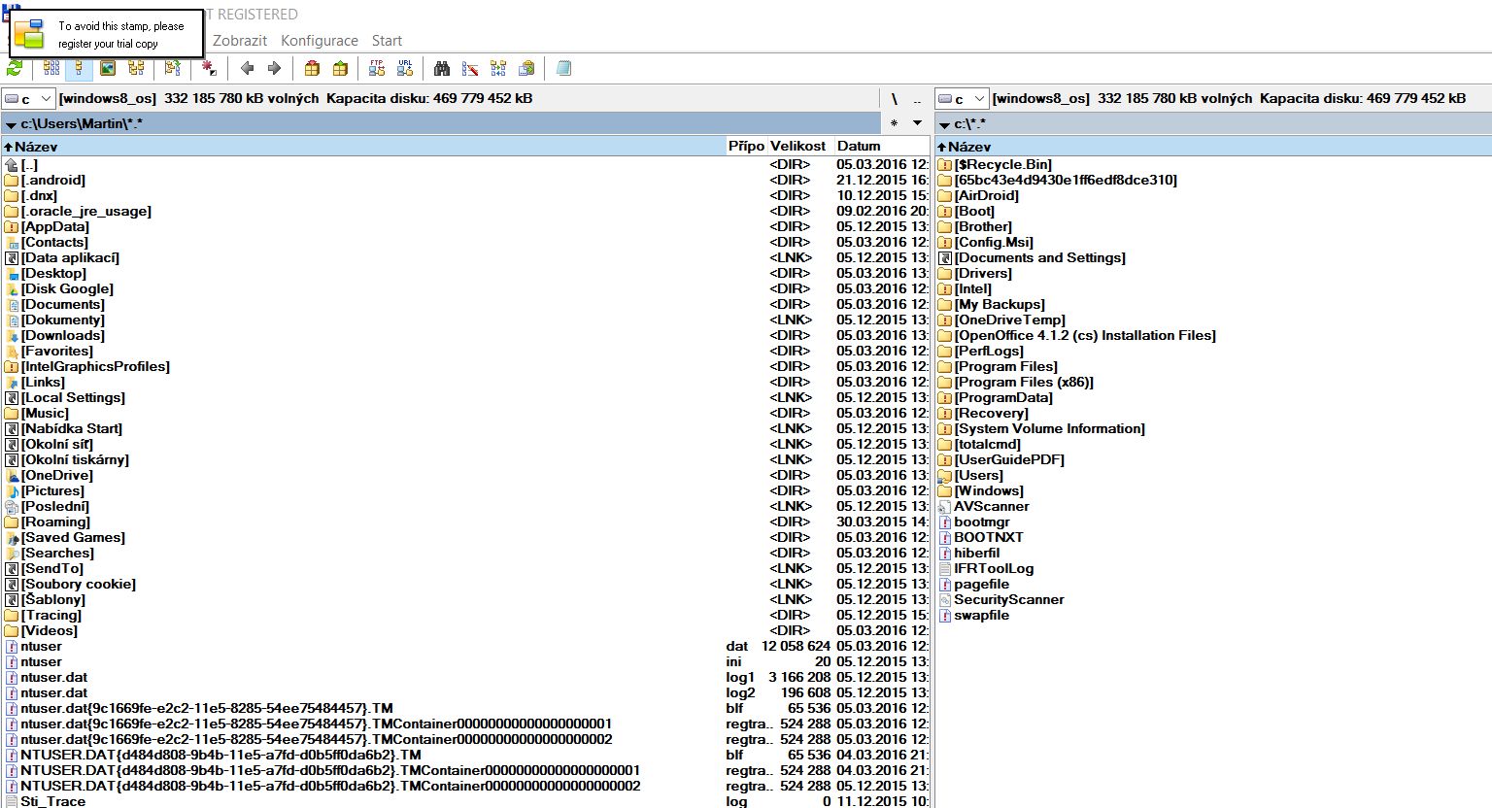Toggle the brief file list view

51,68
